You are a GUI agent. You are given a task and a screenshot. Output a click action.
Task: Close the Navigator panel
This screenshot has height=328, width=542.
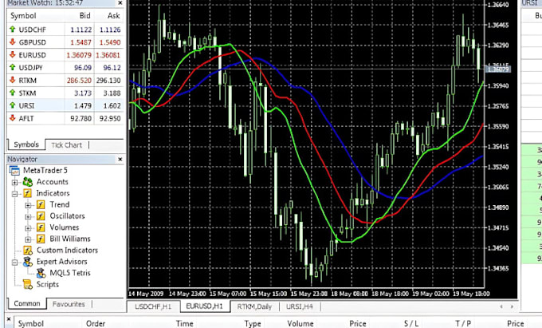pos(120,159)
